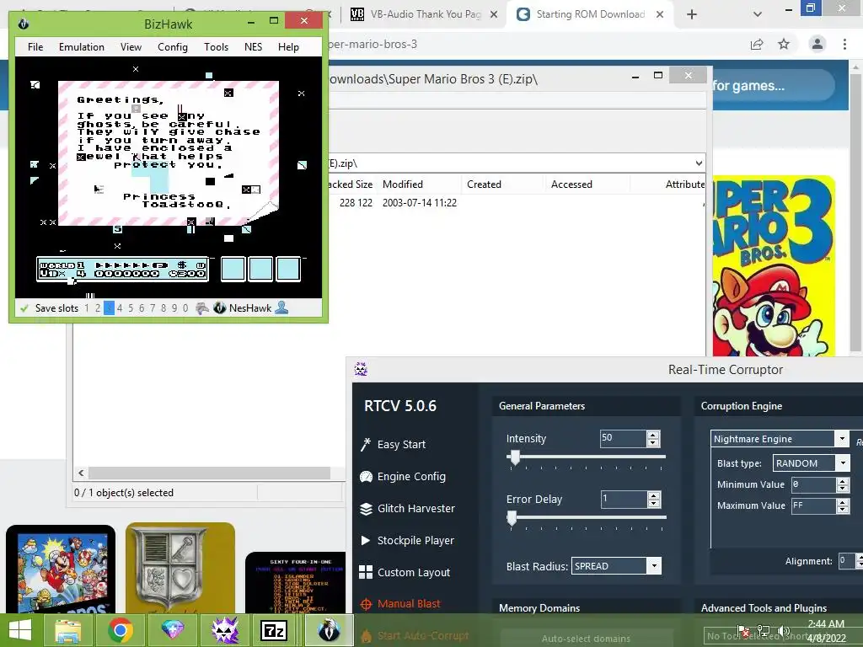Close the VB-Audio Thank You Page tab
This screenshot has width=863, height=647.
494,15
